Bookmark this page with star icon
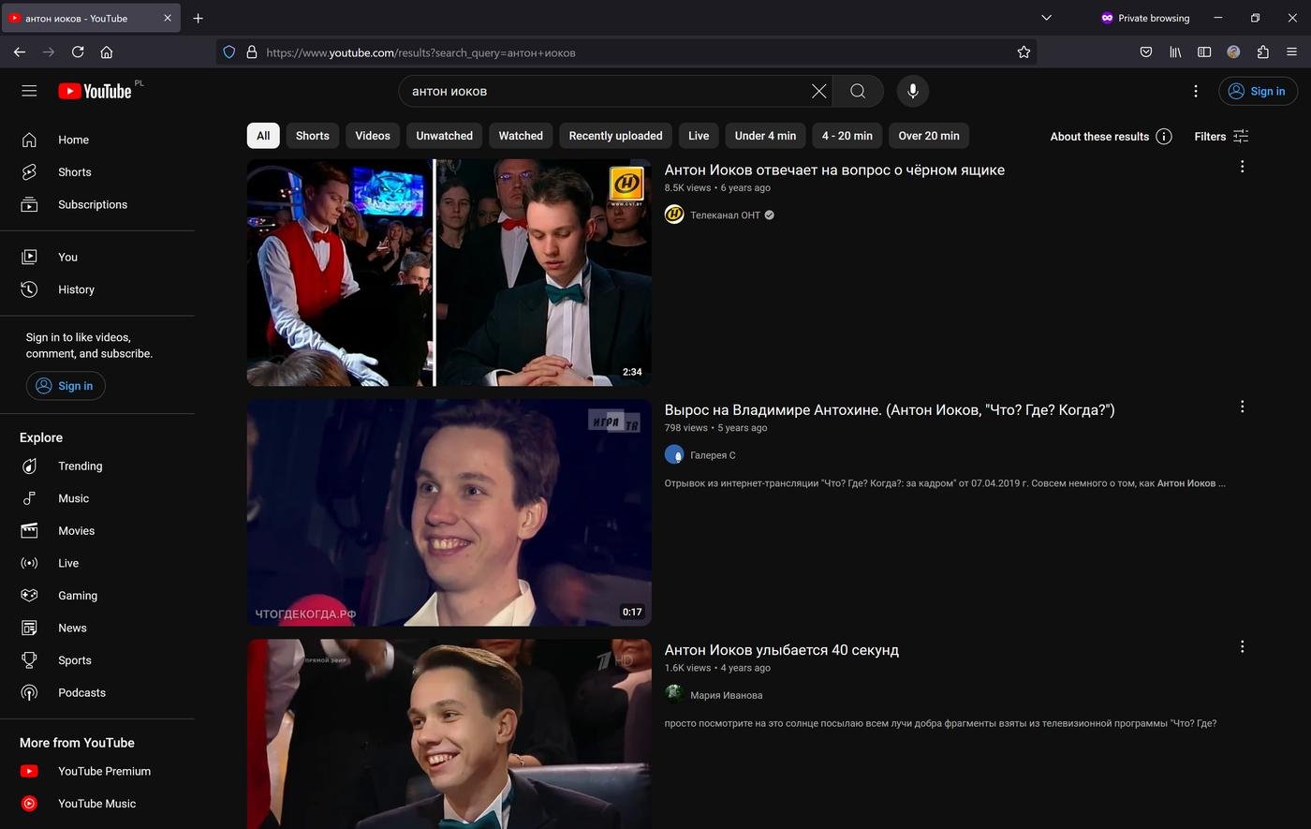Image resolution: width=1311 pixels, height=829 pixels. coord(1024,52)
